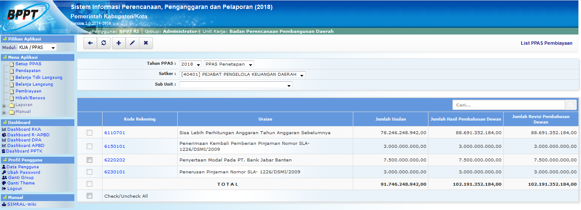The height and width of the screenshot is (210, 581).
Task: Click the Dashboard APBD link
Action: click(26, 146)
